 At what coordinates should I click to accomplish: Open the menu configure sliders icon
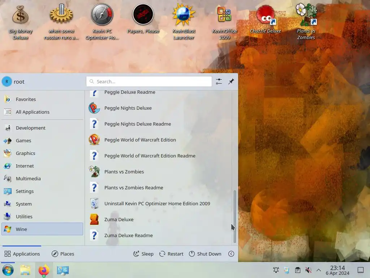pyautogui.click(x=219, y=81)
